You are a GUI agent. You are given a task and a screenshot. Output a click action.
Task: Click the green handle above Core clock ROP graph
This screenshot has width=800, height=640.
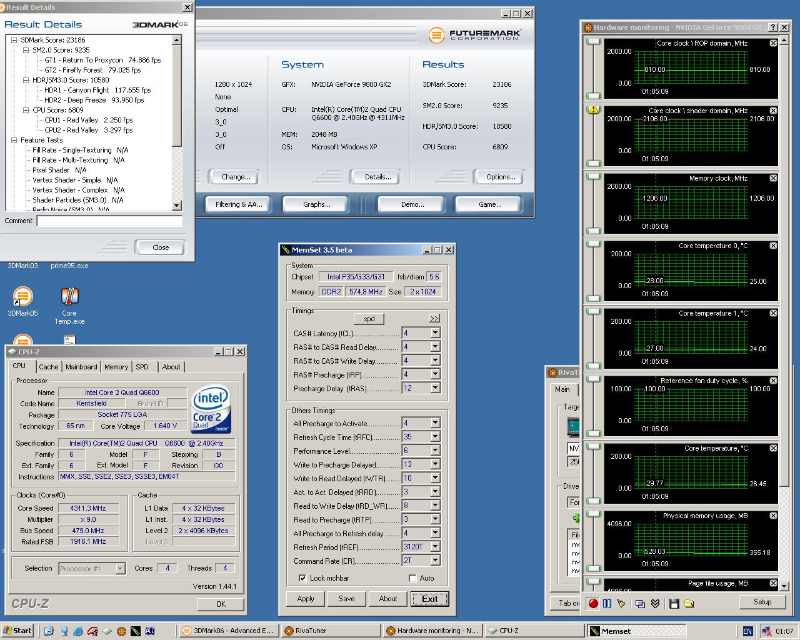[593, 41]
